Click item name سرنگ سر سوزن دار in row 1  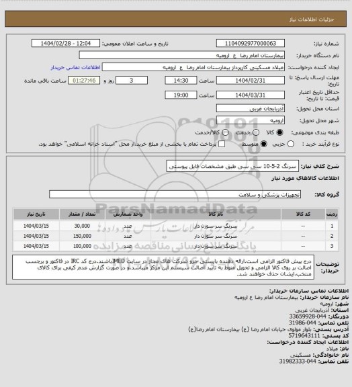(216, 226)
